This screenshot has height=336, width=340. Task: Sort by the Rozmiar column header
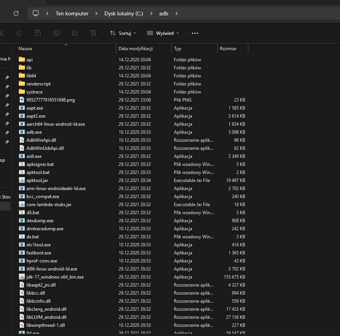(228, 49)
